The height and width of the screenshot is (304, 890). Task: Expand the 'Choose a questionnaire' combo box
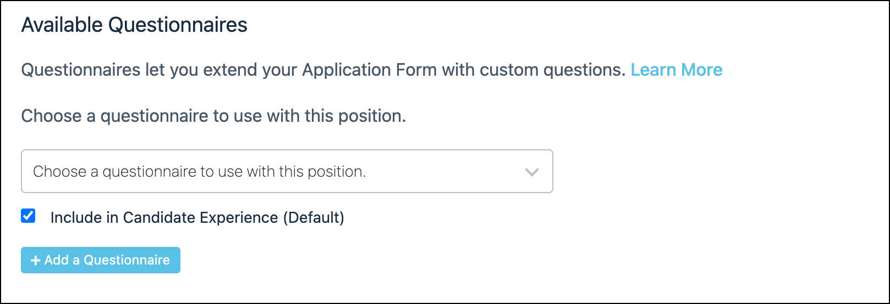(x=287, y=172)
